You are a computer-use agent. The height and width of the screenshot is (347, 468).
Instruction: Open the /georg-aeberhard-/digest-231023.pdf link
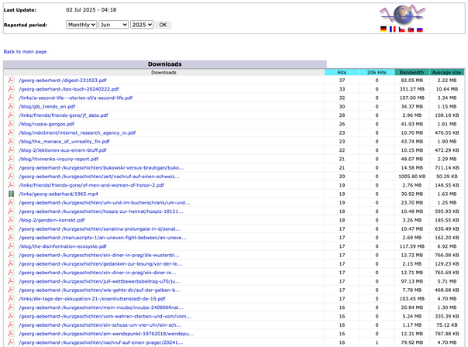tap(63, 81)
